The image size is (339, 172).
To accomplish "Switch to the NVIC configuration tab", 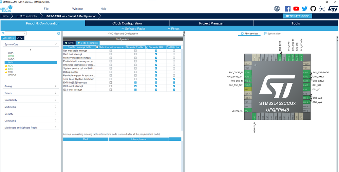I will click(x=69, y=43).
